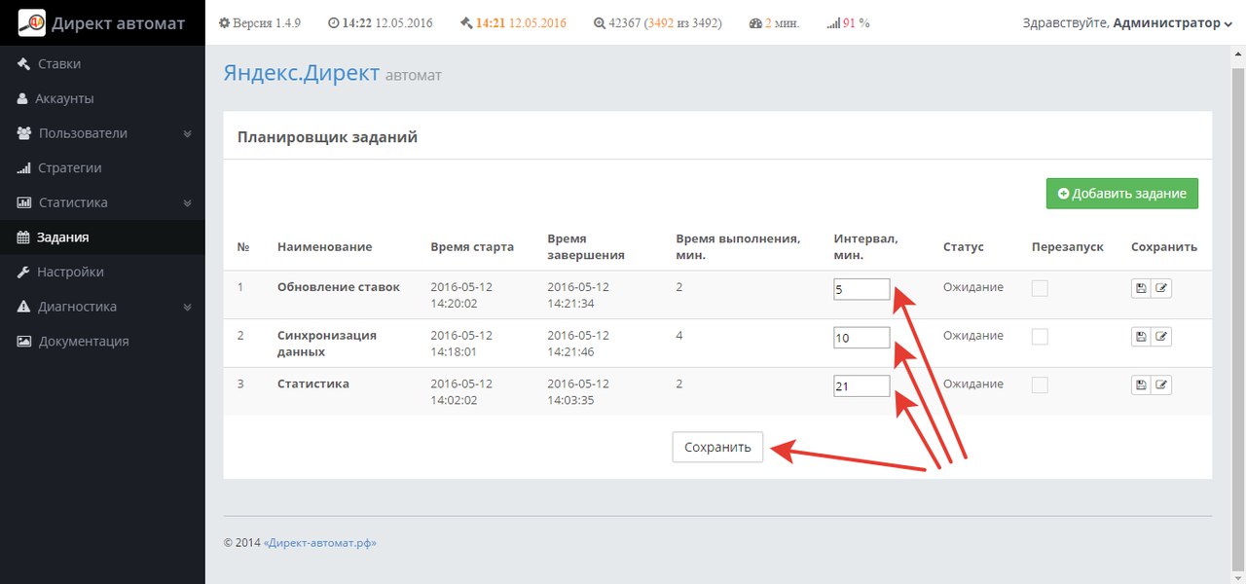The height and width of the screenshot is (584, 1246).
Task: Click the save icon for Статистика row
Action: tap(1141, 385)
